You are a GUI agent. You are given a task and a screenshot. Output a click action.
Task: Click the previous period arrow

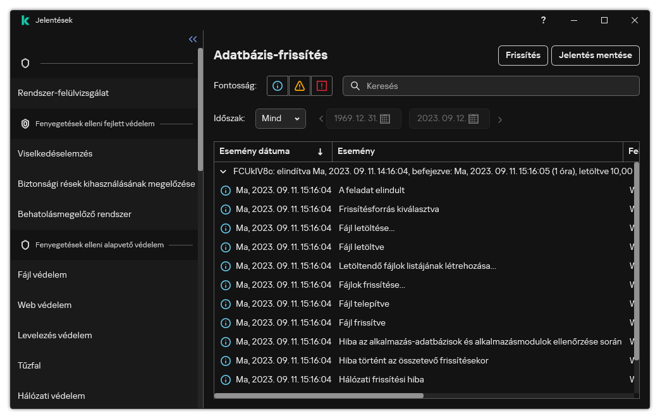(321, 119)
